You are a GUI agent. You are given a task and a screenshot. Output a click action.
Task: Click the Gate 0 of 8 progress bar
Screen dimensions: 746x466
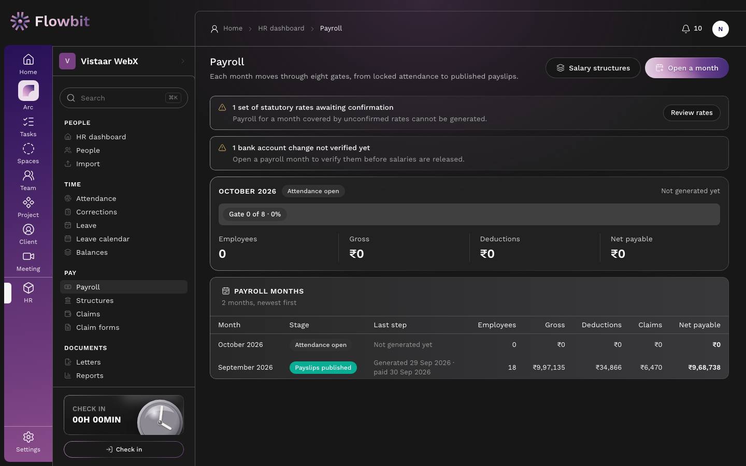point(469,214)
